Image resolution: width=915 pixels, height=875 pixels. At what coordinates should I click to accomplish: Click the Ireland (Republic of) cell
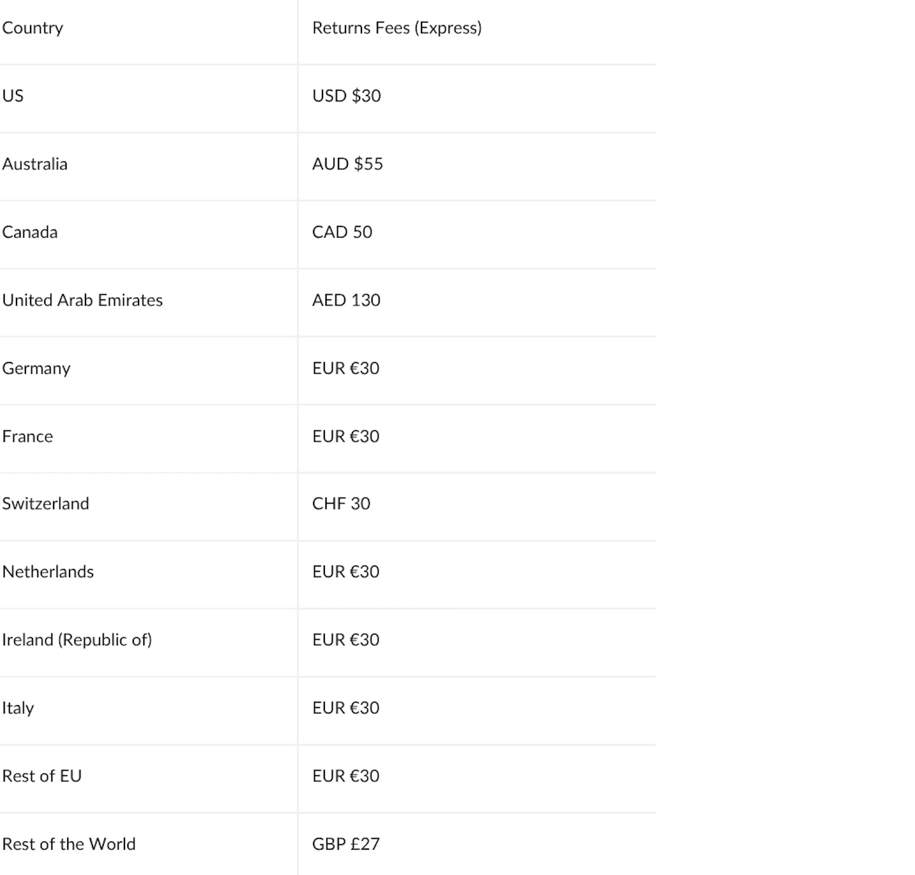pos(77,640)
